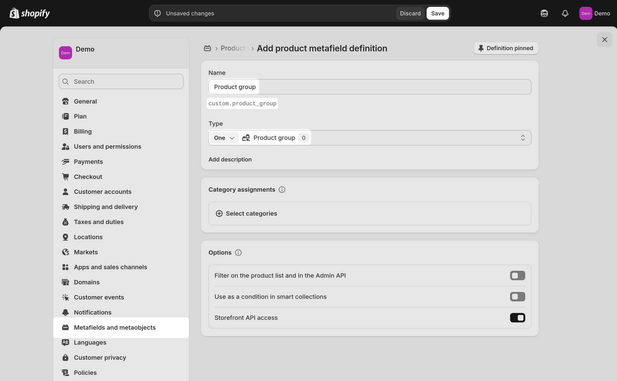The image size is (617, 381).
Task: Open Languages settings from sidebar
Action: point(90,342)
